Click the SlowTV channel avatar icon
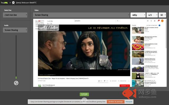This screenshot has height=105, width=169. pos(40,86)
